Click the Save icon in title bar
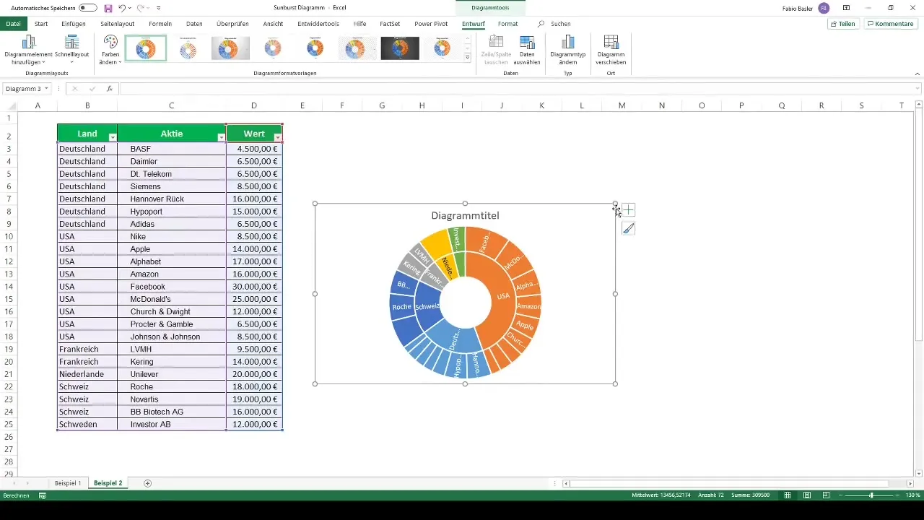 coord(108,8)
